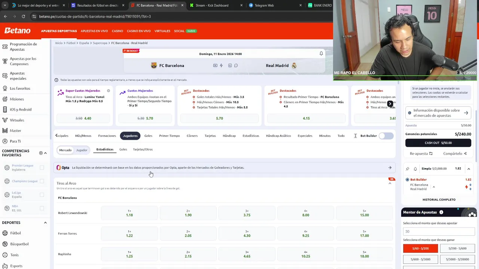Check the NBA EE. UU. favorite checkbox

42,208
